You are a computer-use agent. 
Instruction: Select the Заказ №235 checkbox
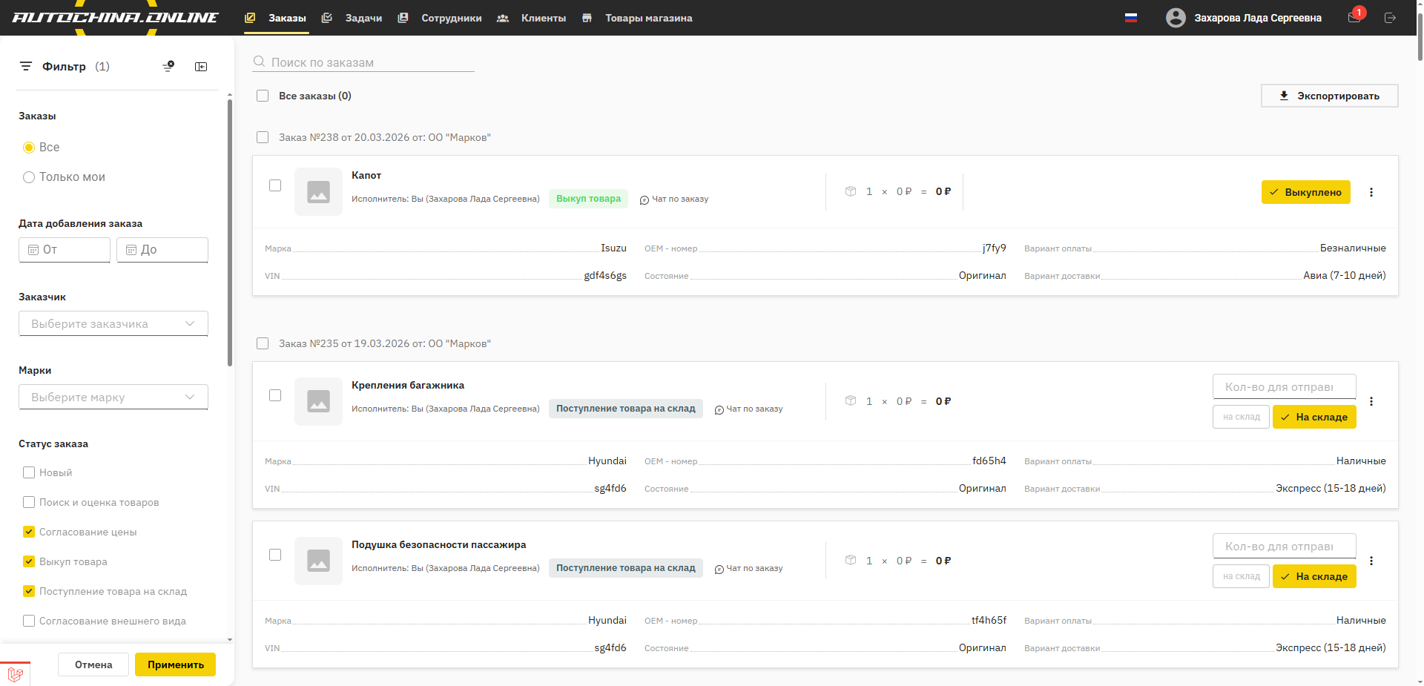click(263, 343)
